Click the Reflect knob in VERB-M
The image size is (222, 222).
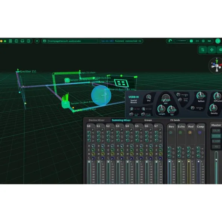[201, 96]
